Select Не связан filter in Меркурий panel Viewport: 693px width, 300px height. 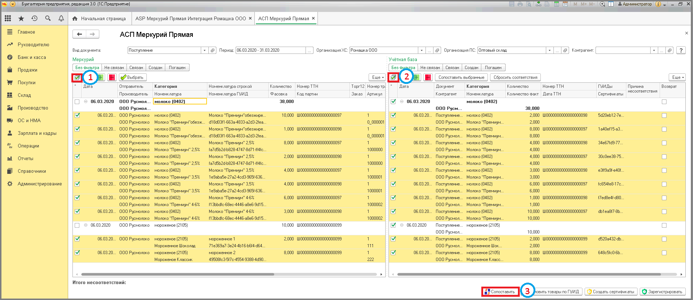click(x=114, y=68)
